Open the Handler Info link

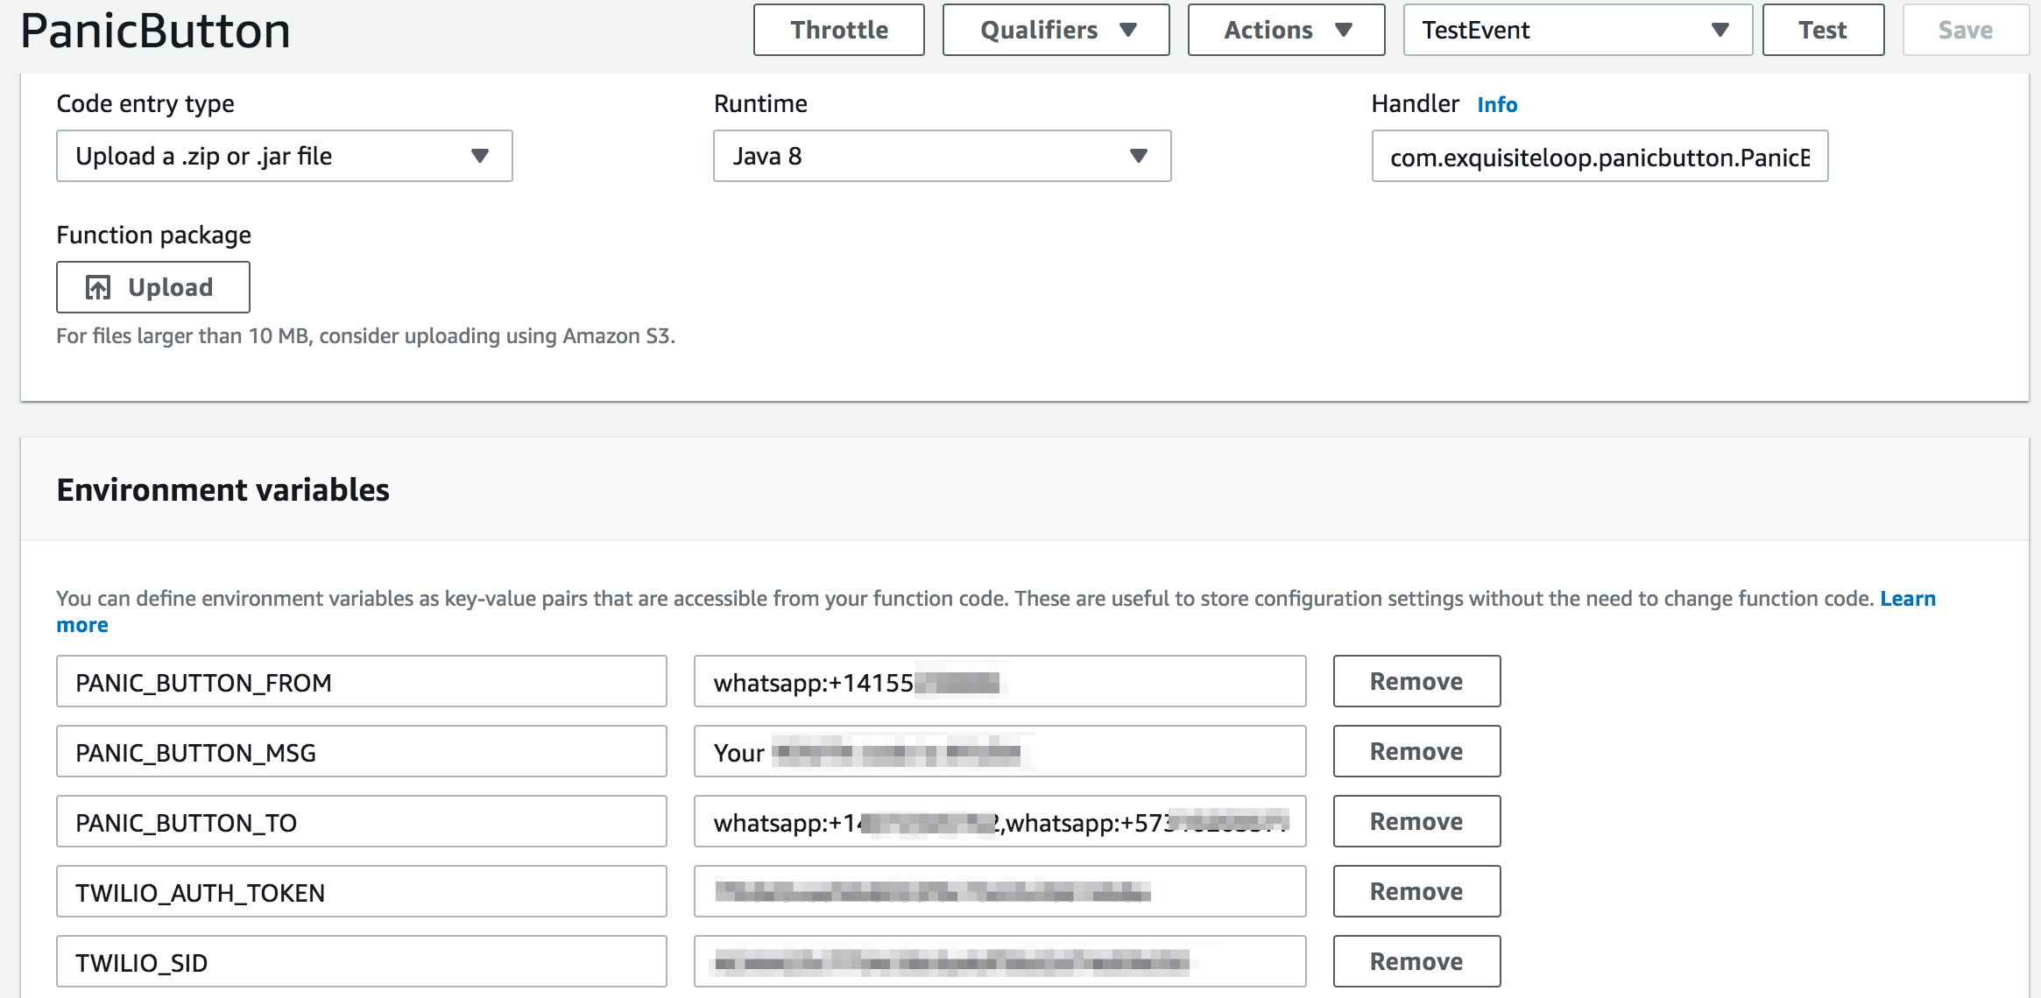pyautogui.click(x=1497, y=104)
